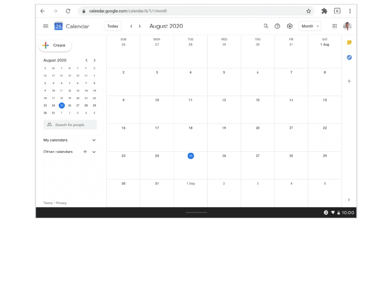
Task: Open the Support help icon
Action: tap(277, 26)
